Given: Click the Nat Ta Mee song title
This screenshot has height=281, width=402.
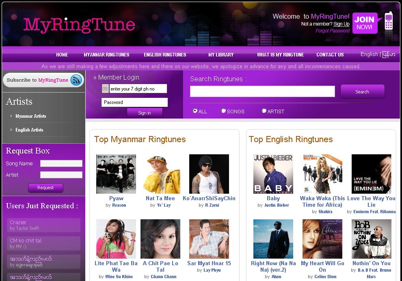Looking at the screenshot, I should point(160,198).
